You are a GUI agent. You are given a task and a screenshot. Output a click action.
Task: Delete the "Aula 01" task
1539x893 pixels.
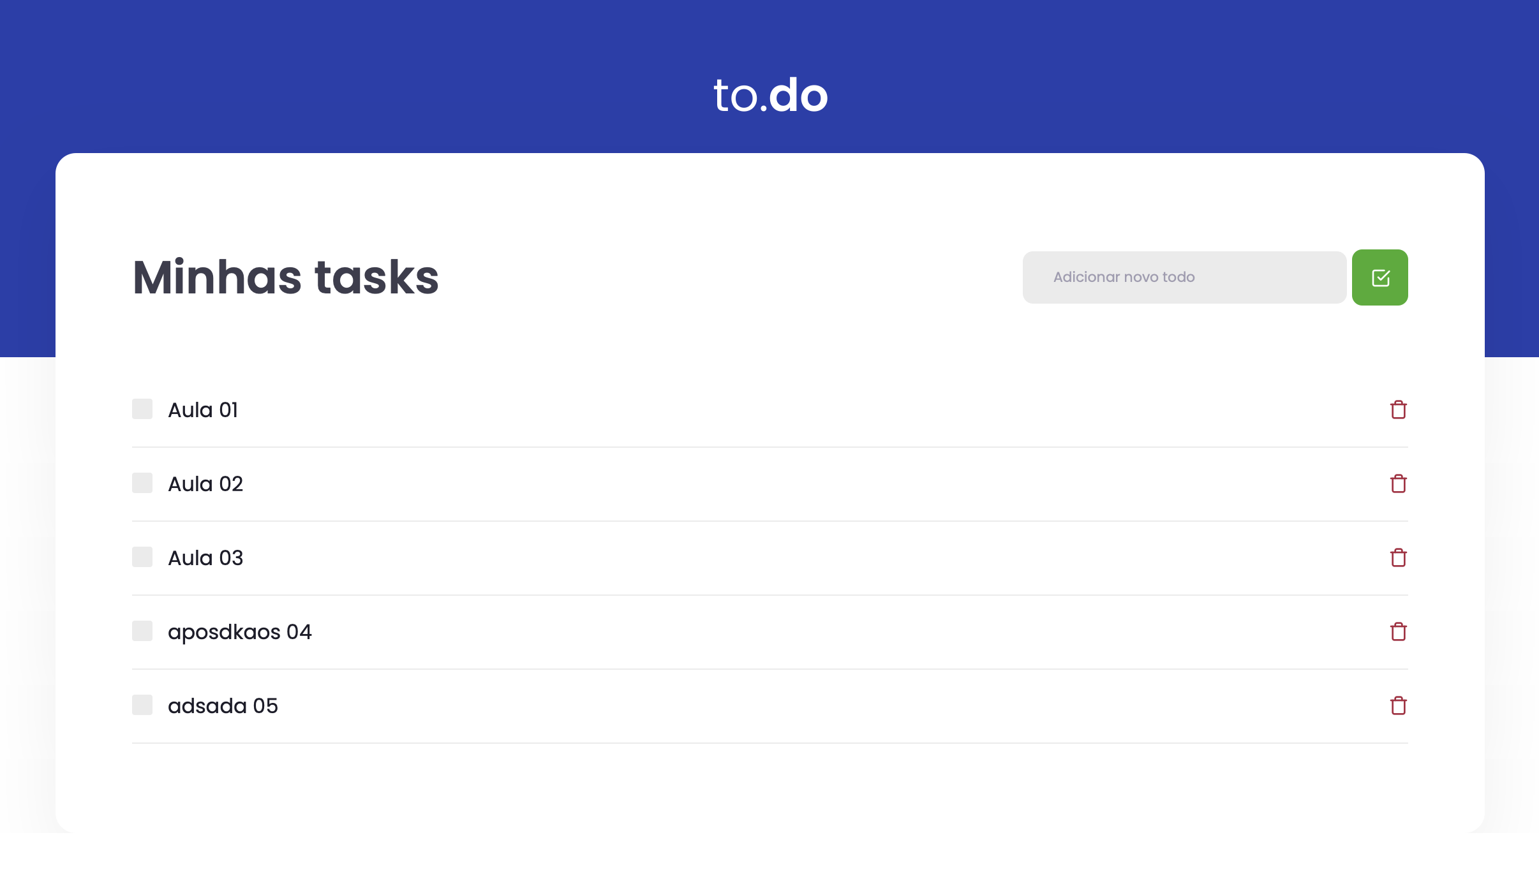pos(1398,409)
